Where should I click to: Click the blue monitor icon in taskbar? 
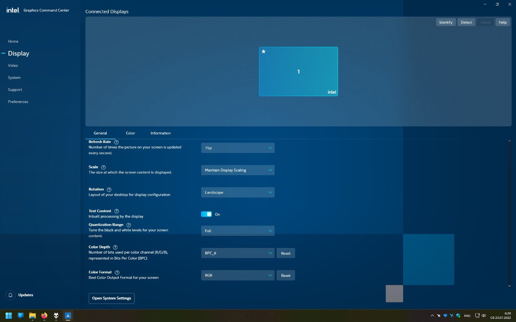click(21, 315)
